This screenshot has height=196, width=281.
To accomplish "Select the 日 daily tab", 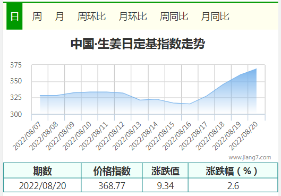I will click(x=14, y=16).
